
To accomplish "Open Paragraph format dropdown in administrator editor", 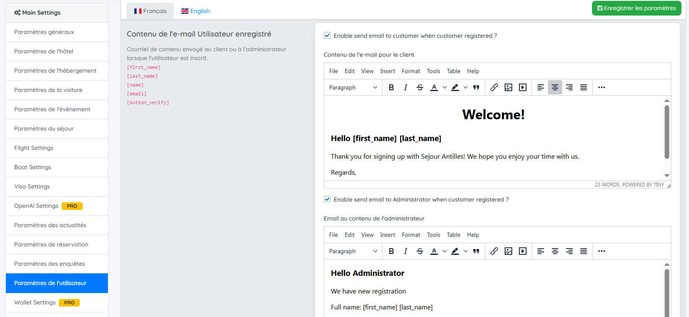I will tap(353, 251).
